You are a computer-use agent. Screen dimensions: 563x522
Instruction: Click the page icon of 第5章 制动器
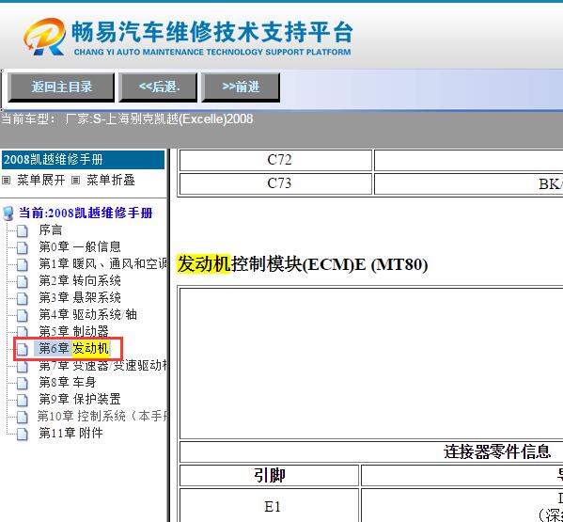coord(23,332)
